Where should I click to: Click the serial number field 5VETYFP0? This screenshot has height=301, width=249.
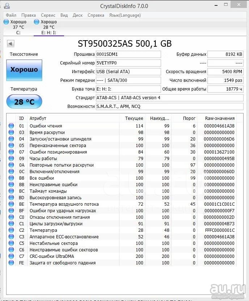point(128,63)
